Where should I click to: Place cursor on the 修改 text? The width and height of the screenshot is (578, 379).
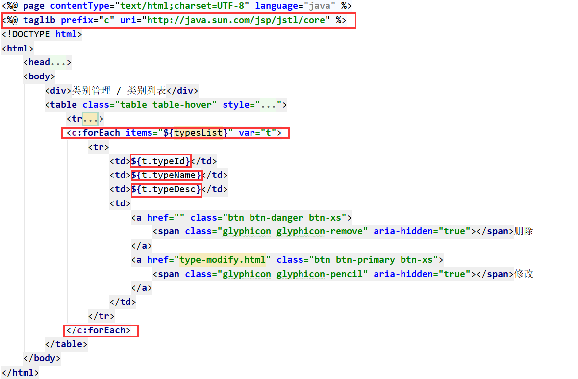(524, 274)
